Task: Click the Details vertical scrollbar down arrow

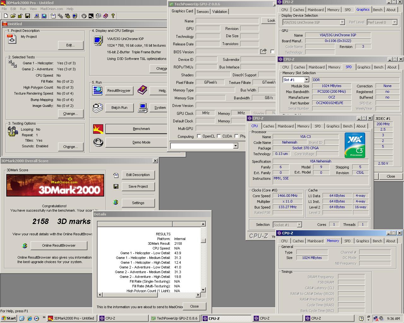Action: coord(203,290)
